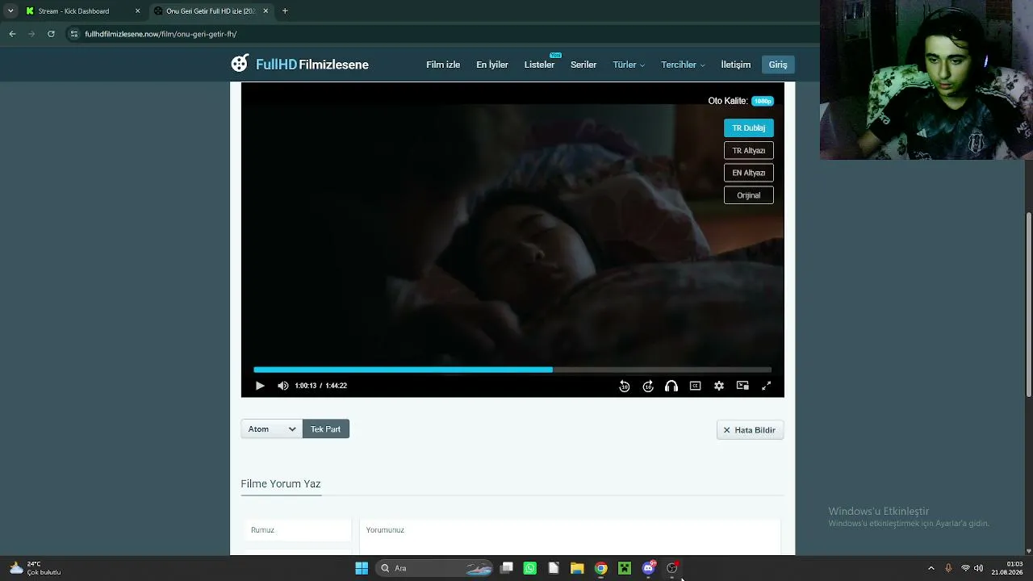Open OBS Studio from the taskbar
The width and height of the screenshot is (1033, 581).
pos(671,568)
